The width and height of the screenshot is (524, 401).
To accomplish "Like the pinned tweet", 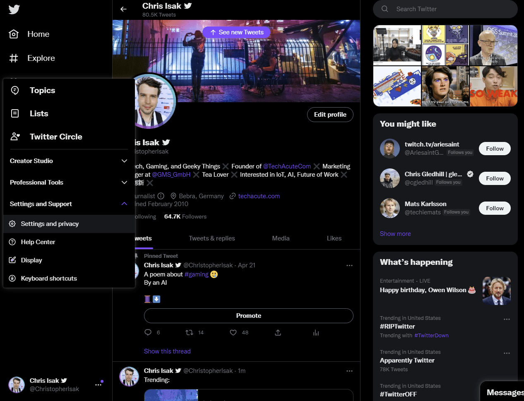I will (233, 333).
